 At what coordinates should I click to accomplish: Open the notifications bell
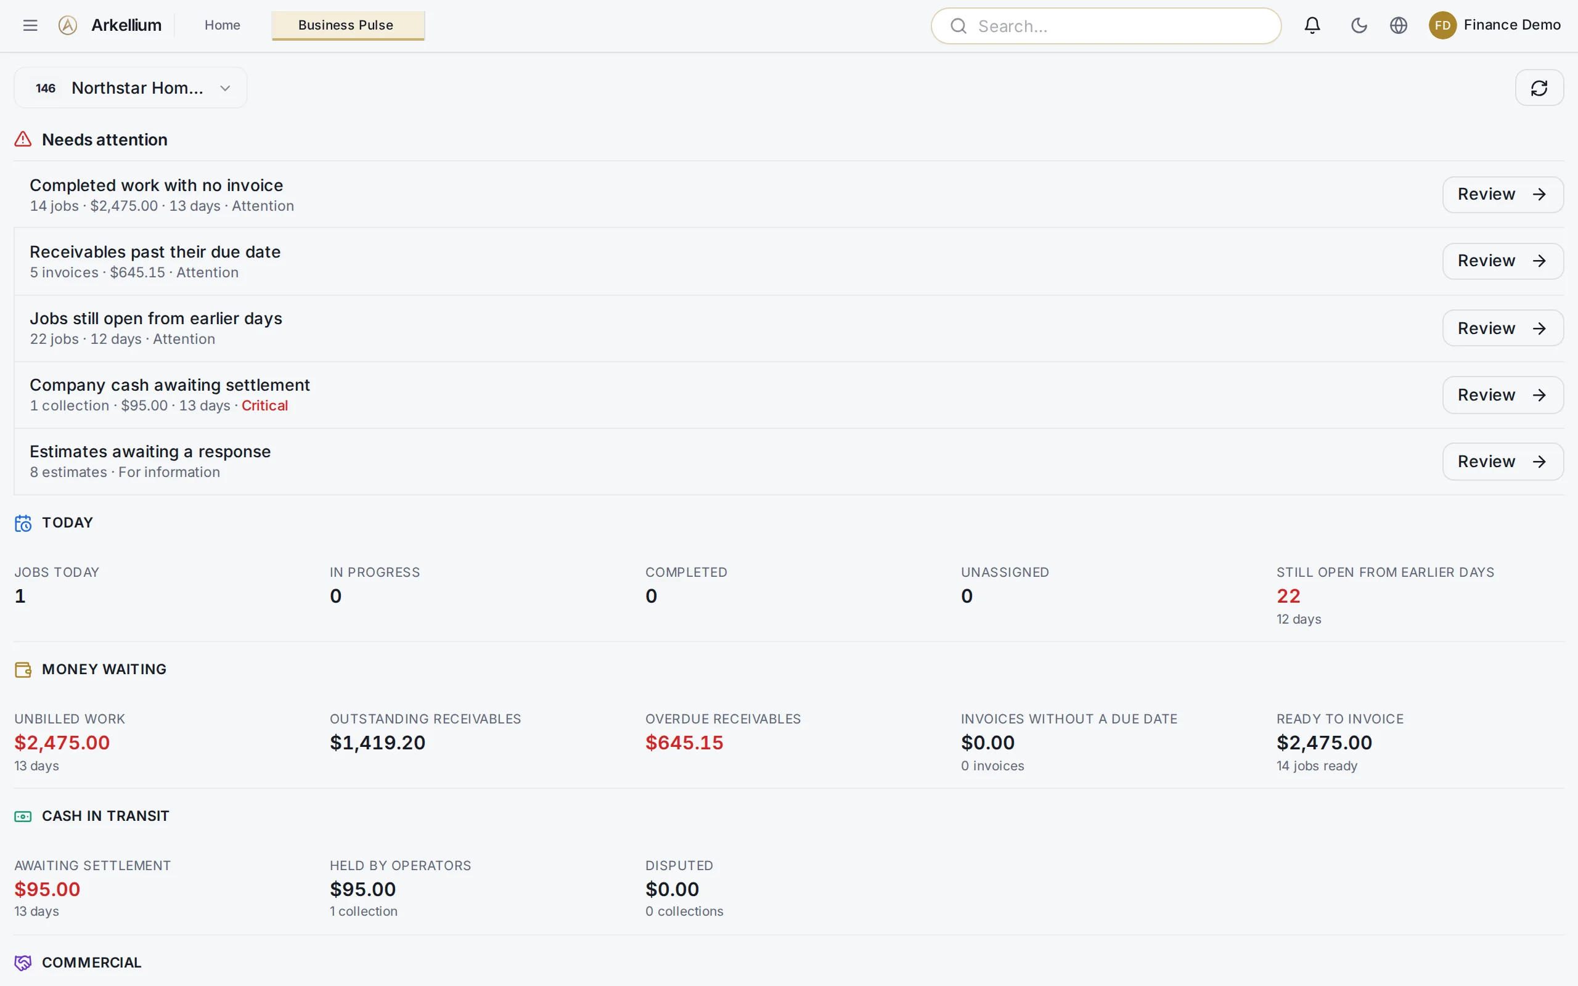[1312, 25]
